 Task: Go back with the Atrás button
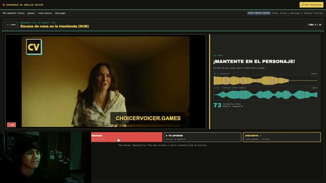point(11,25)
